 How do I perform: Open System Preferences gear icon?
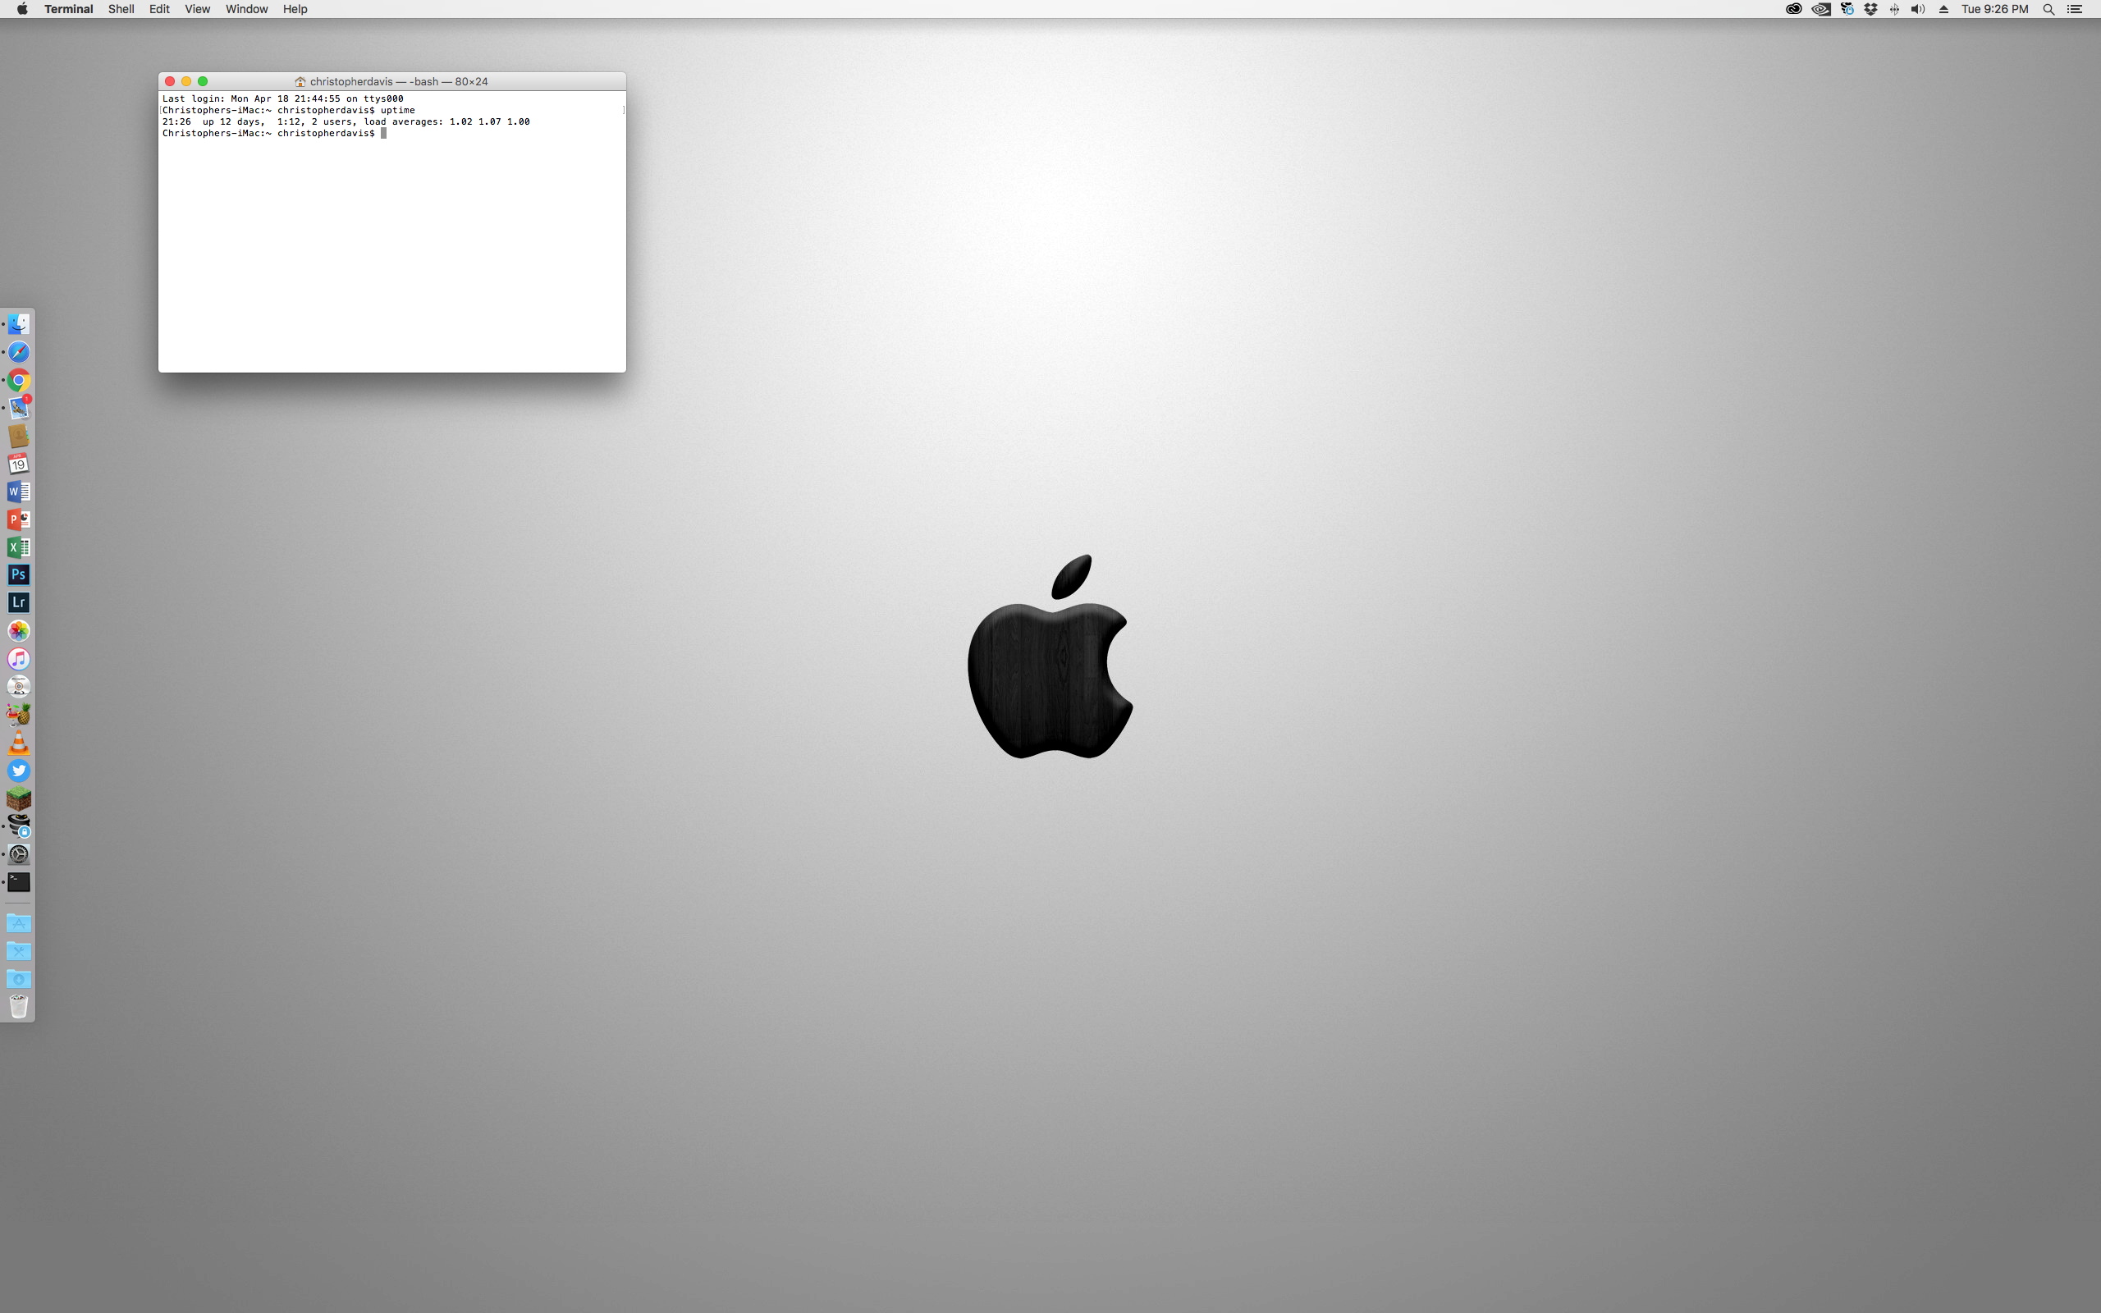[x=18, y=853]
